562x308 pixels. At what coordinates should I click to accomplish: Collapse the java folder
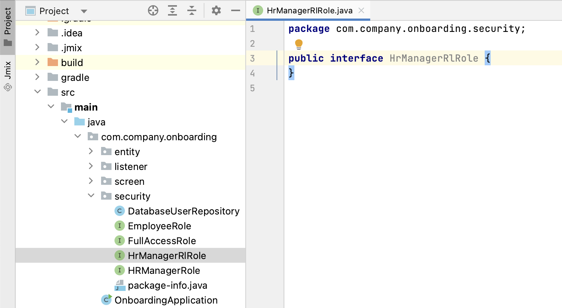(64, 121)
